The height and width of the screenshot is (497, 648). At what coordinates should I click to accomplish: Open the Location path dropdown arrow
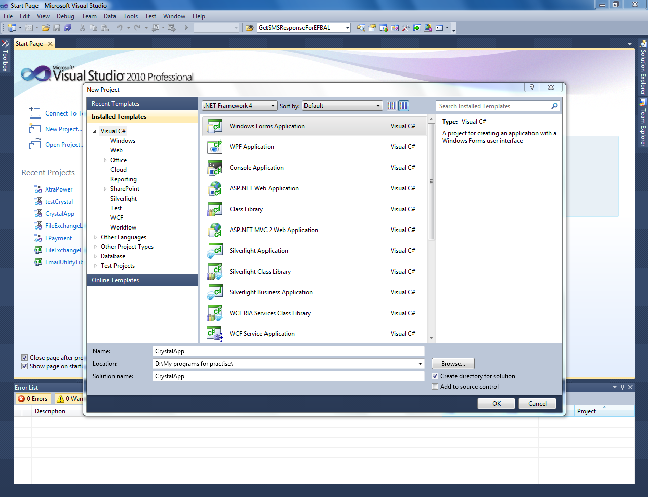[420, 364]
